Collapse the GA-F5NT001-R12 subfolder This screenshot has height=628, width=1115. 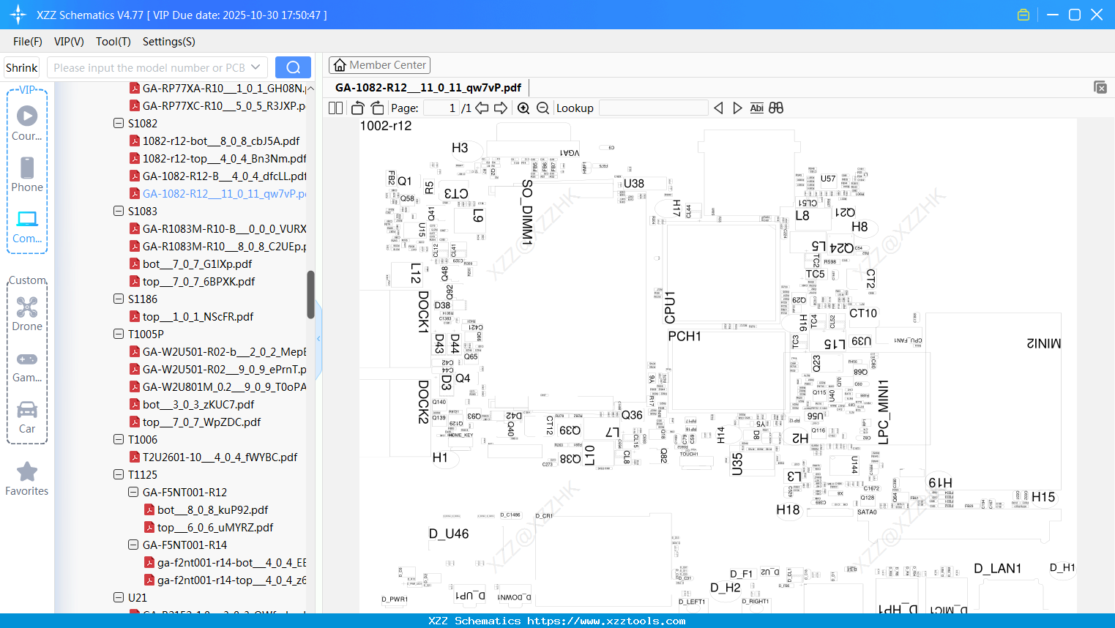[133, 492]
